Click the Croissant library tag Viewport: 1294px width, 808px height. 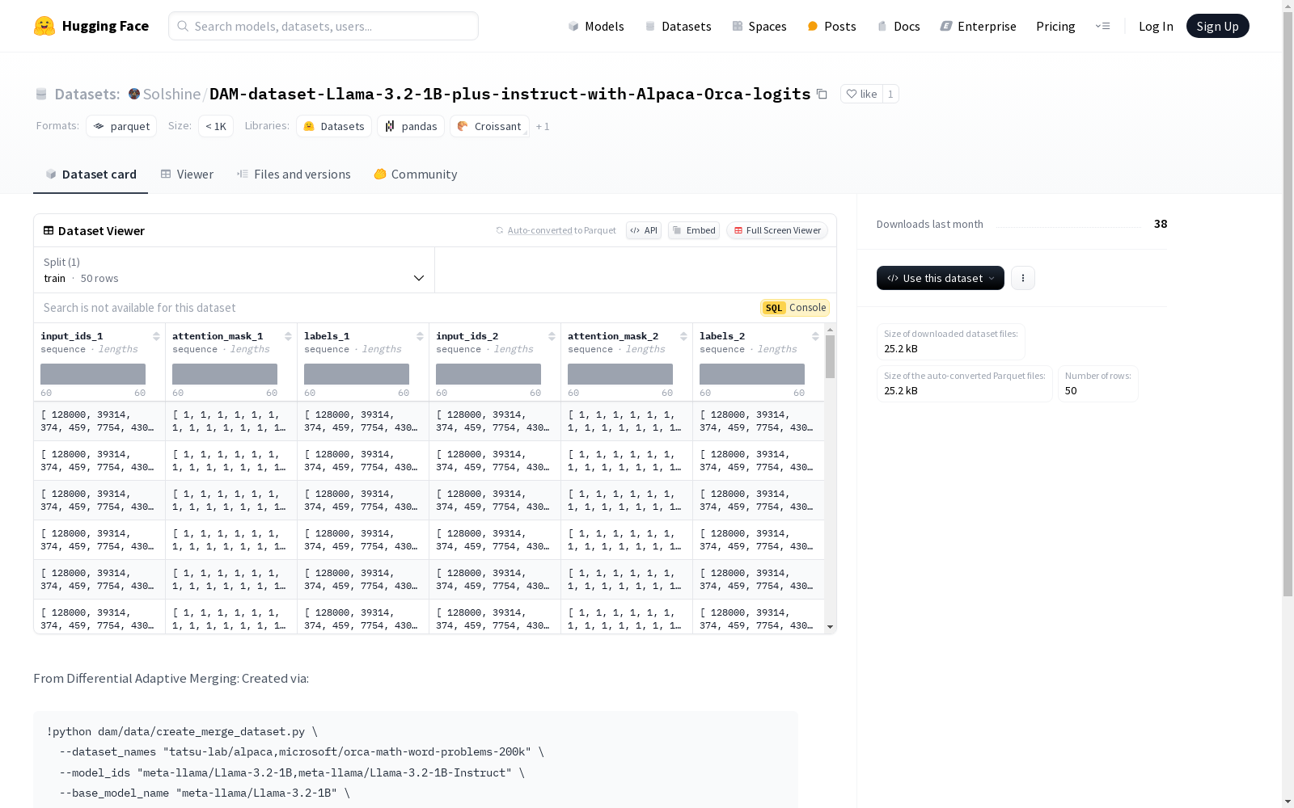point(489,126)
